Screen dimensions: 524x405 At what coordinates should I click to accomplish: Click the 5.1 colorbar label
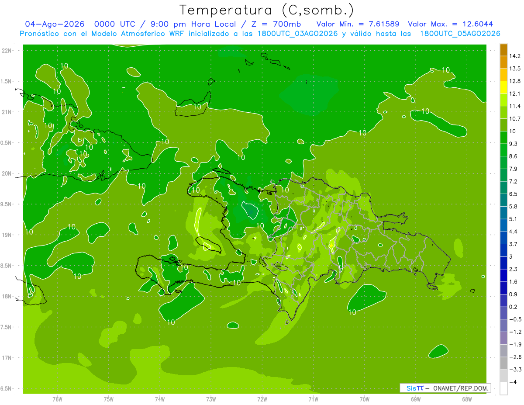(x=514, y=219)
